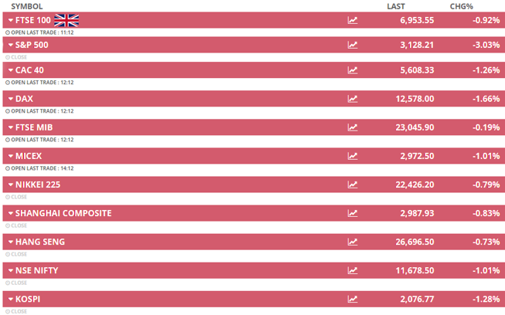The image size is (505, 315).
Task: Open the S&P 500 chart icon
Action: click(x=353, y=45)
